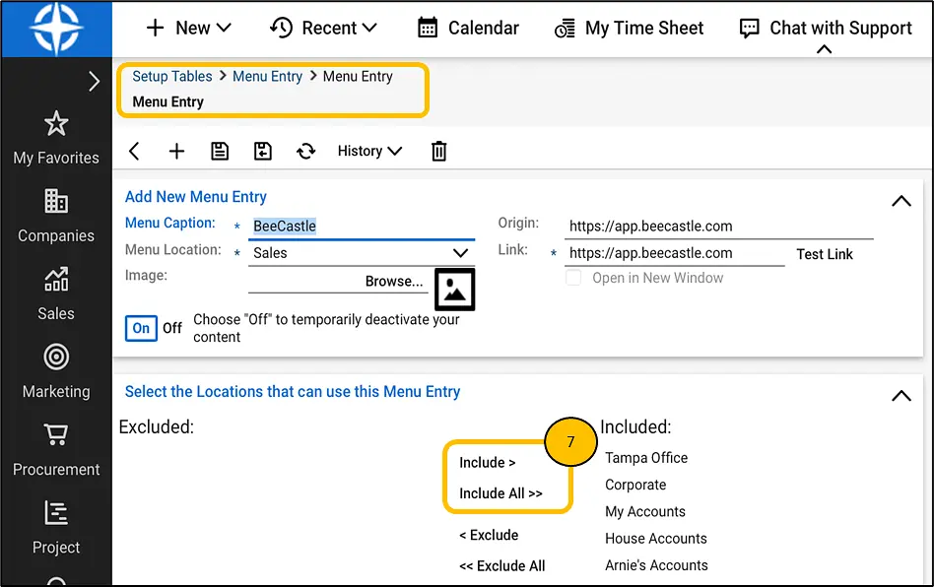
Task: Click the Save icon in toolbar
Action: (220, 152)
